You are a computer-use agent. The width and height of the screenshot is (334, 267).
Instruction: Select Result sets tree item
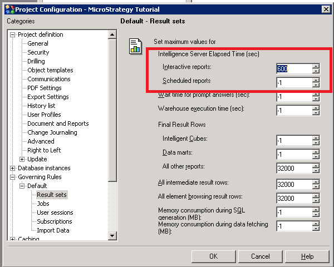[52, 195]
